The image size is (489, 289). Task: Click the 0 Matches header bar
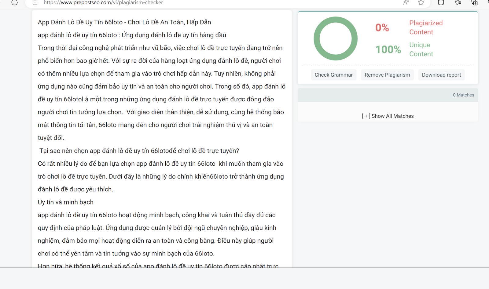coord(388,95)
